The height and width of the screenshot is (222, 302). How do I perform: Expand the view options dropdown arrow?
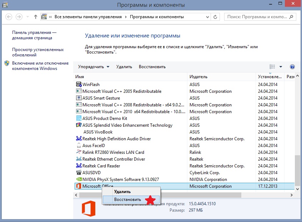pos(281,67)
